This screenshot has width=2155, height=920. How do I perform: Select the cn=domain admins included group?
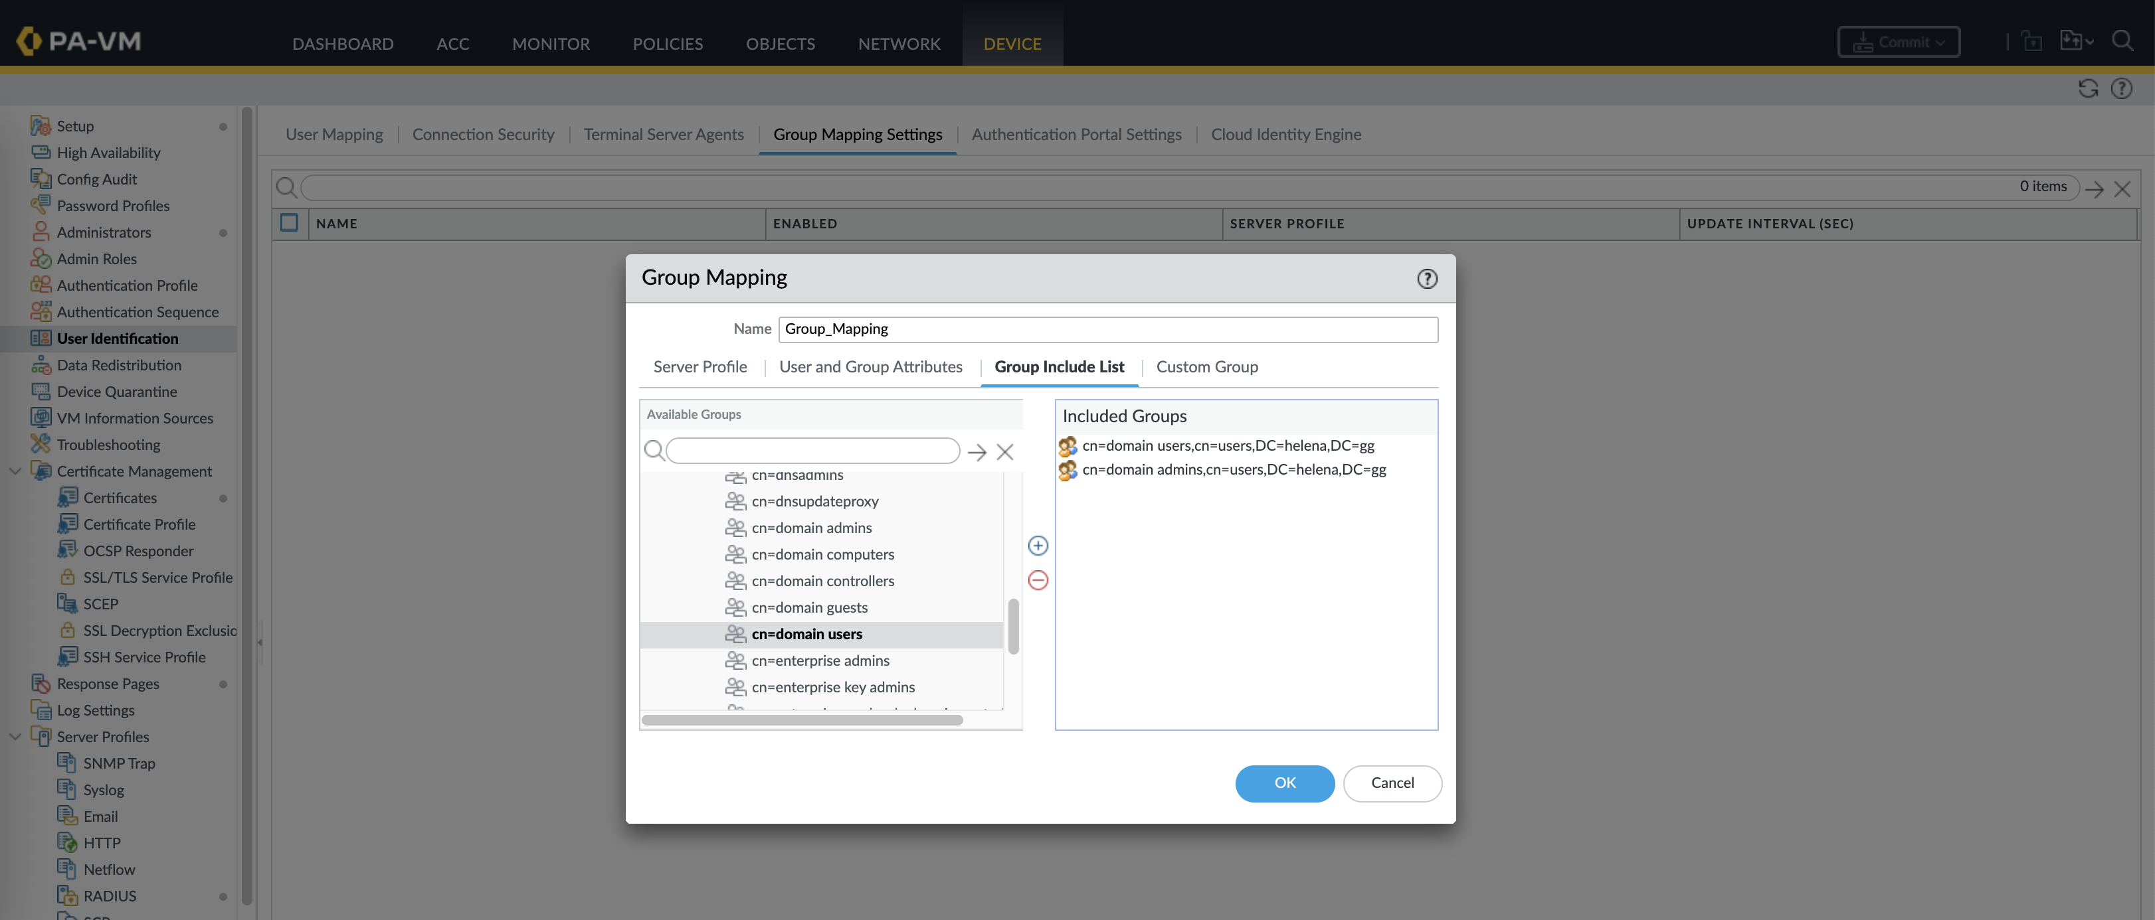pos(1233,469)
